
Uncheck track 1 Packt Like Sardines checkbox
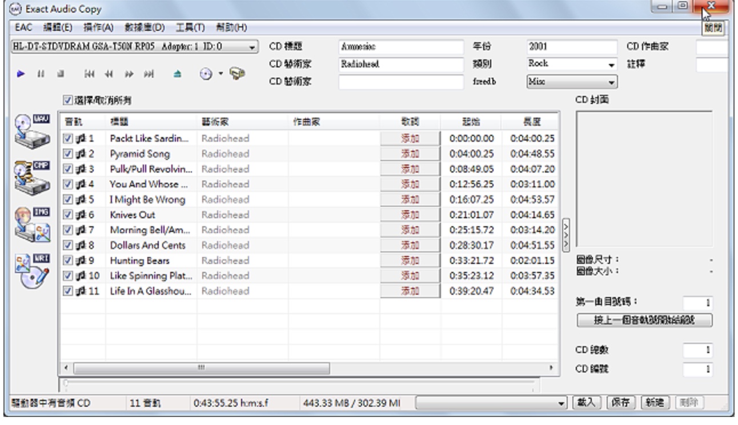[68, 138]
